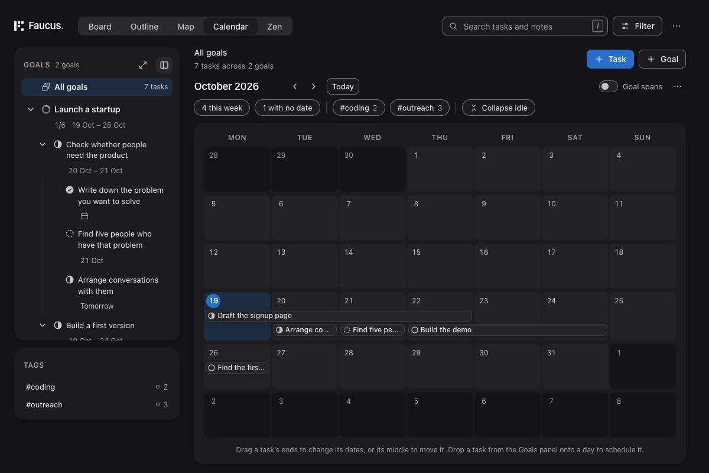Screen dimensions: 709x473
Task: Go to next month arrow
Action: click(x=314, y=86)
